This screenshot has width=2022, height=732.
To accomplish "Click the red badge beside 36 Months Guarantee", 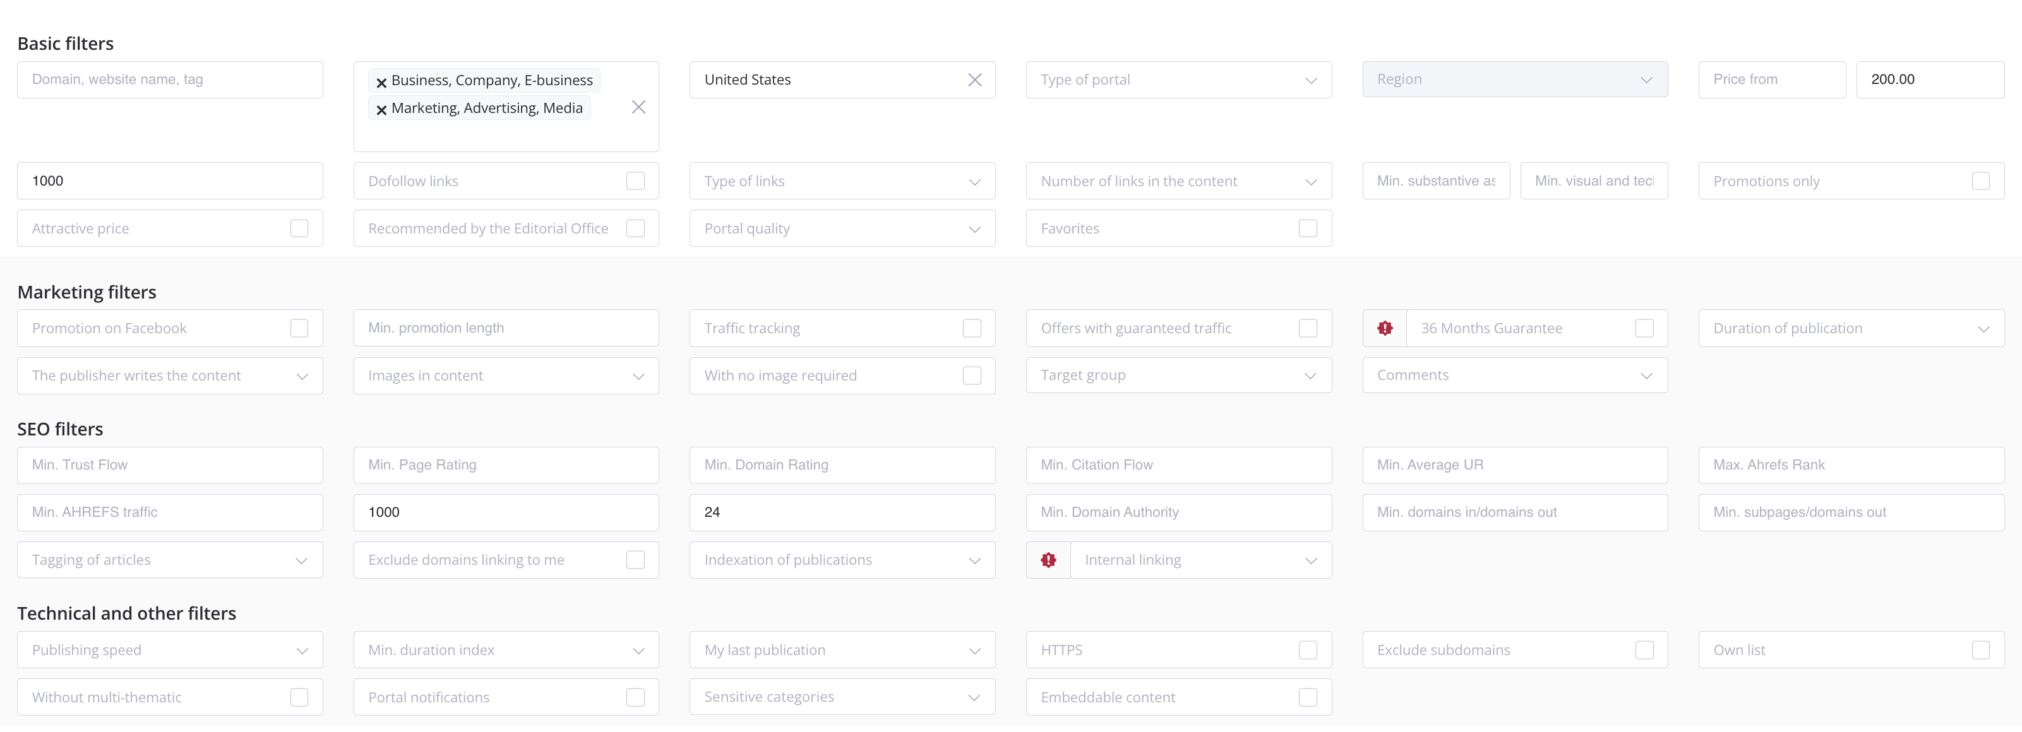I will tap(1385, 328).
